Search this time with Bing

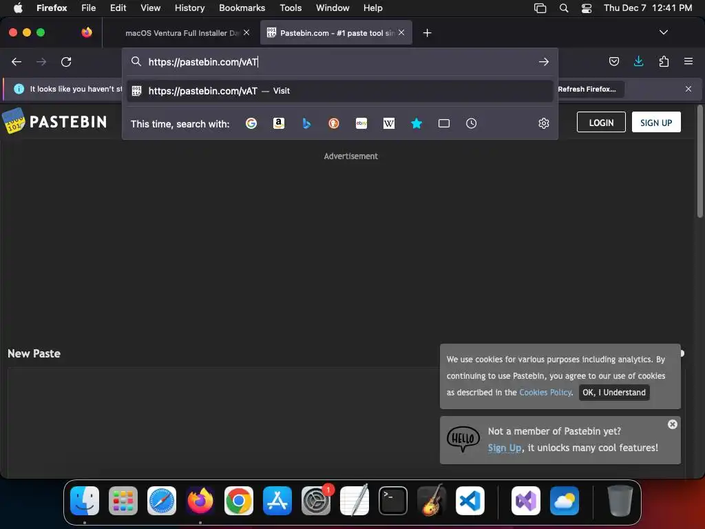pyautogui.click(x=306, y=123)
